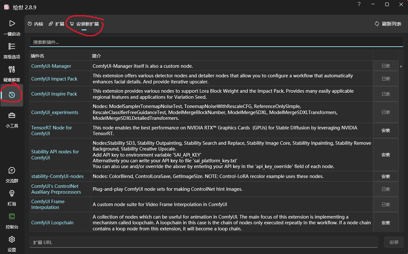The image size is (408, 254).
Task: Select the ComfyUI-Manager description text
Action: 143,66
